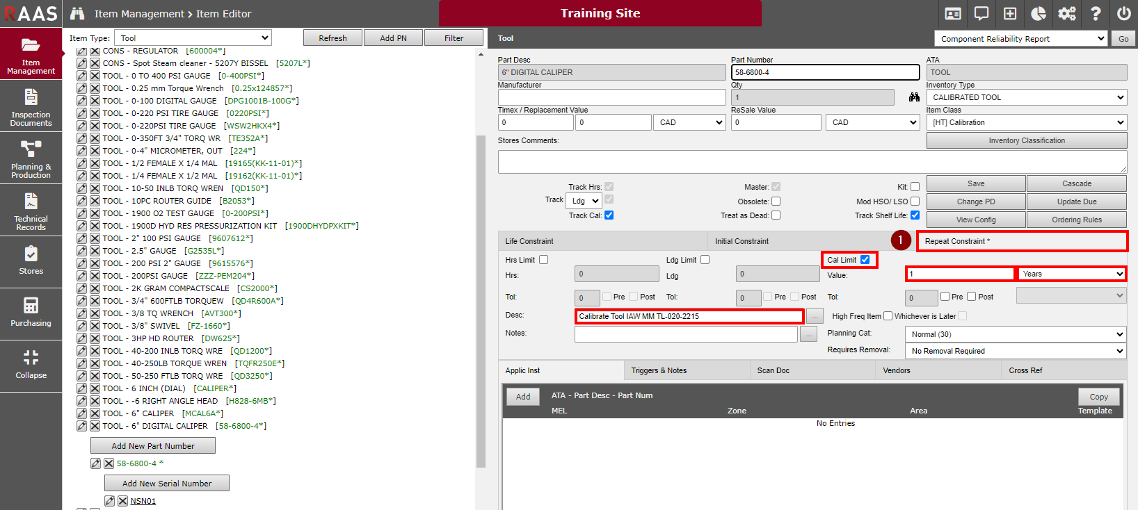Screen dimensions: 1138x510
Task: Toggle the Track Cal checkbox
Action: (609, 215)
